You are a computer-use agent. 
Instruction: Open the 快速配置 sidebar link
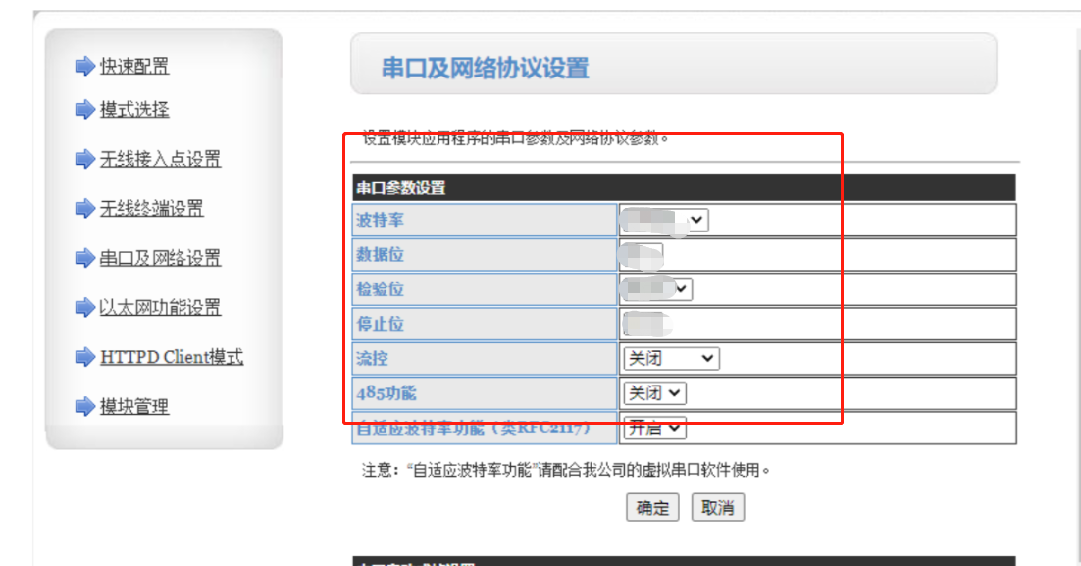point(134,67)
